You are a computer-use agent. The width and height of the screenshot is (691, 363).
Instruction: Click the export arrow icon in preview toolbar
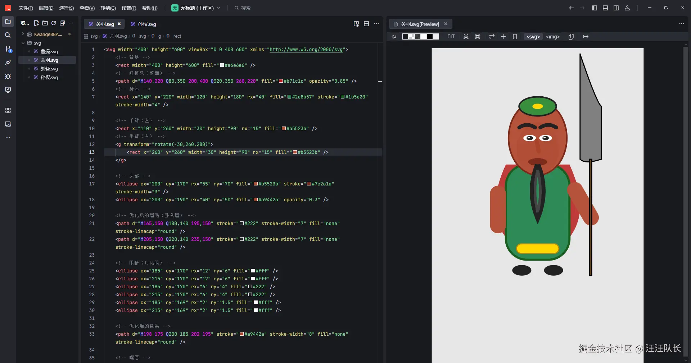[586, 37]
